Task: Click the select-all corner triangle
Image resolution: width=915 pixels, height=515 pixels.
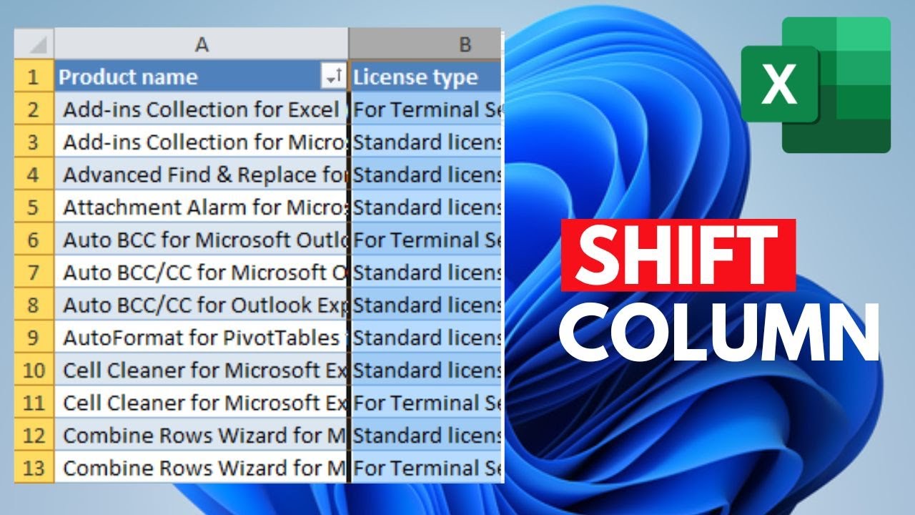Action: [x=34, y=44]
